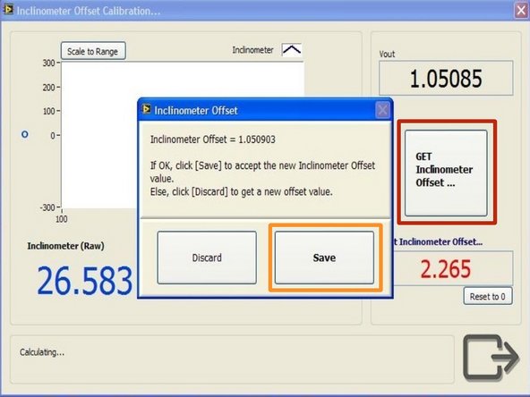
Task: Click the GET Inclinometer Offset button
Action: pyautogui.click(x=446, y=173)
